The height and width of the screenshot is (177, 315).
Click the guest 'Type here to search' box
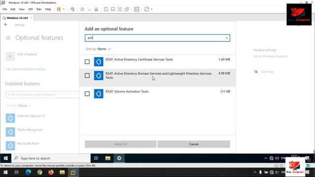tap(51, 158)
